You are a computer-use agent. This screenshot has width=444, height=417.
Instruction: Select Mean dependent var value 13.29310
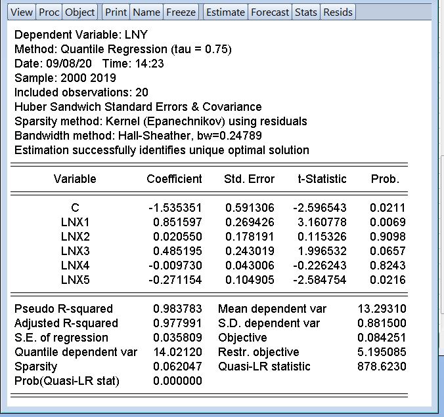tap(382, 309)
